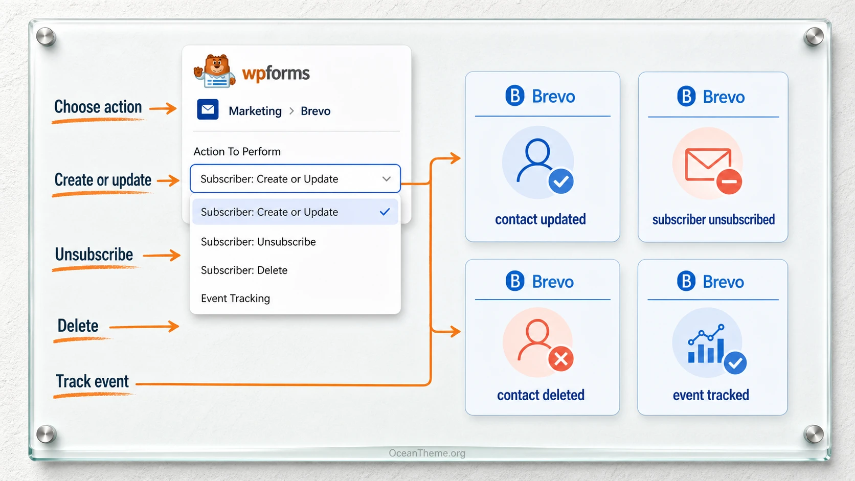Click the 'event tracked' caption
Screen dimensions: 855x481
[x=711, y=395]
